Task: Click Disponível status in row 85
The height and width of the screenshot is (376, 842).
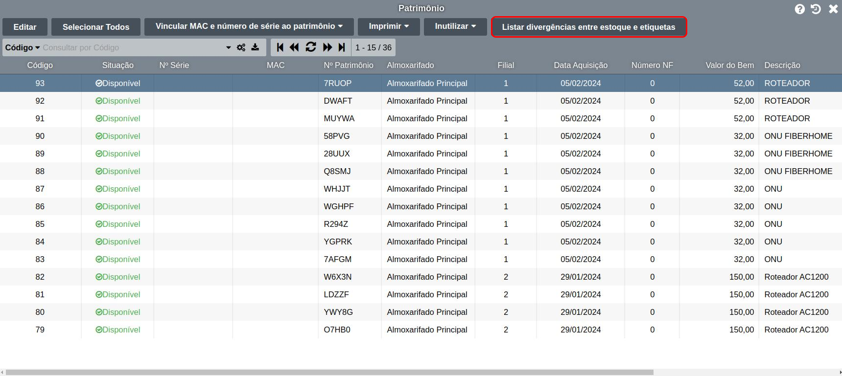Action: pyautogui.click(x=117, y=224)
